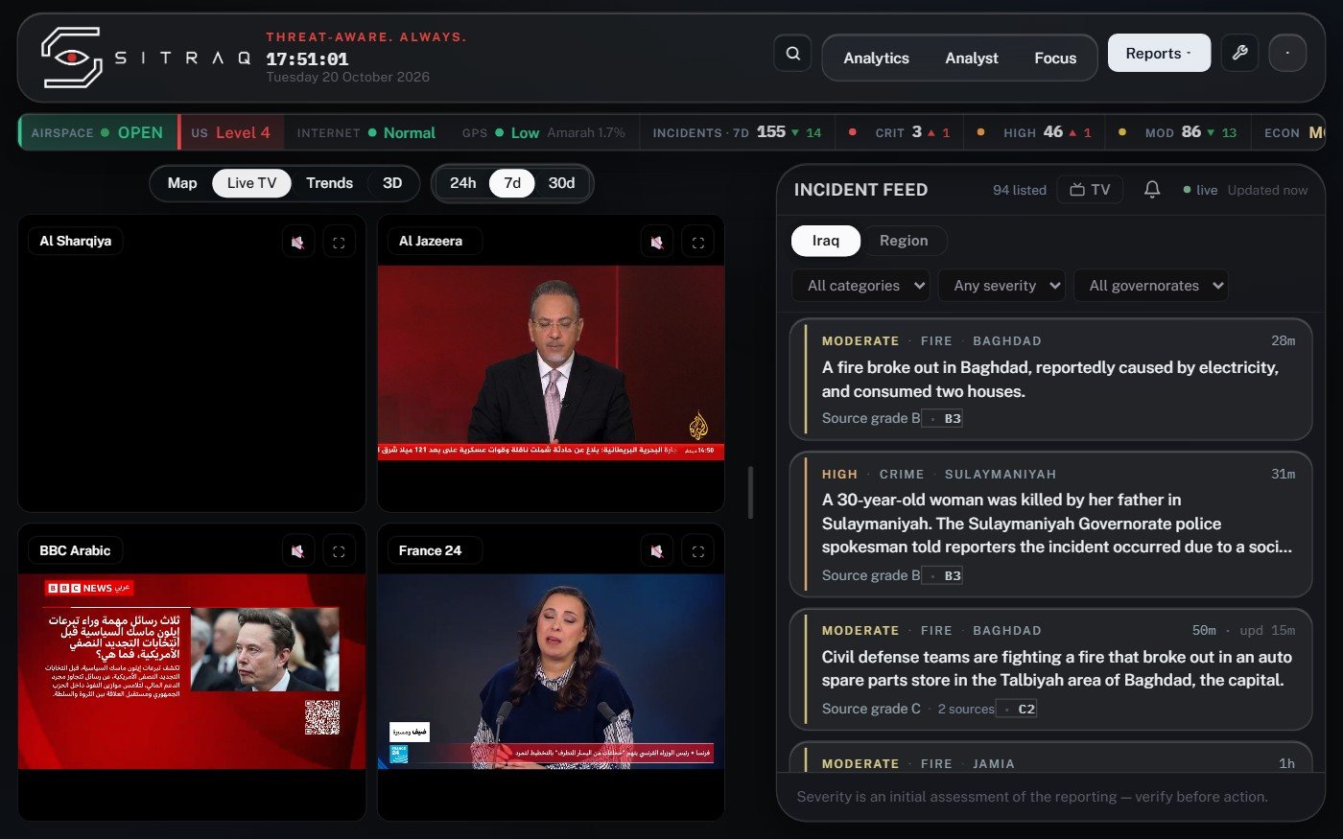
Task: Show the Trends view
Action: (x=329, y=183)
